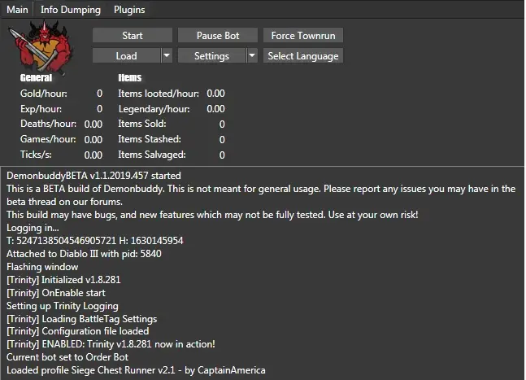
Task: Click log line 'This build may have bugs'
Action: (212, 215)
